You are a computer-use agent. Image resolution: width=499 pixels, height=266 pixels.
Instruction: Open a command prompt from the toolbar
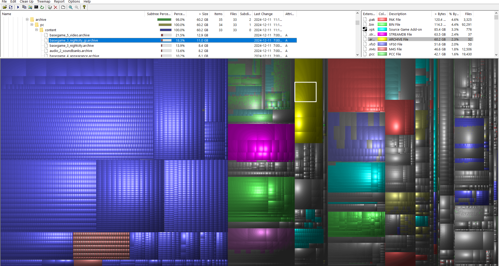click(x=36, y=7)
